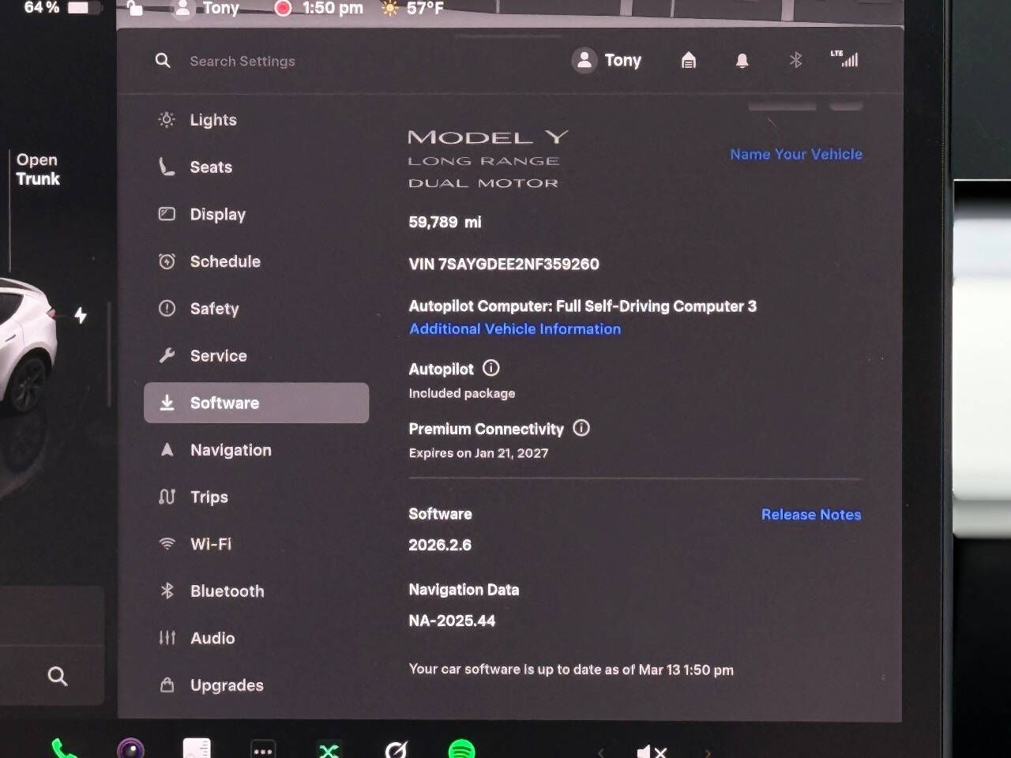Tap the Bluetooth icon in the settings header

coord(795,61)
